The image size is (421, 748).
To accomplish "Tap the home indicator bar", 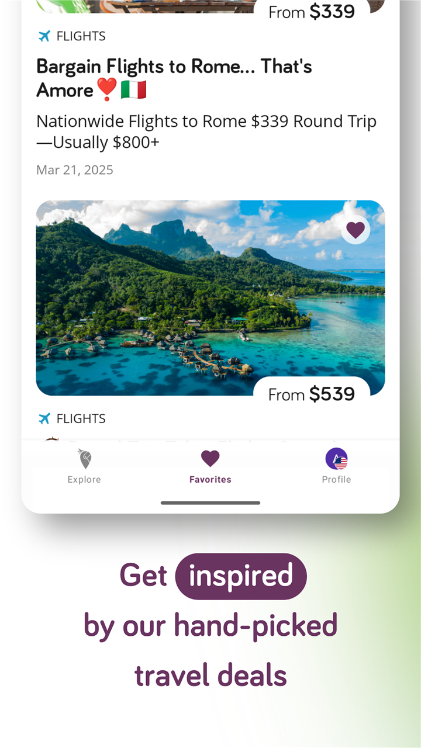I will 210,503.
